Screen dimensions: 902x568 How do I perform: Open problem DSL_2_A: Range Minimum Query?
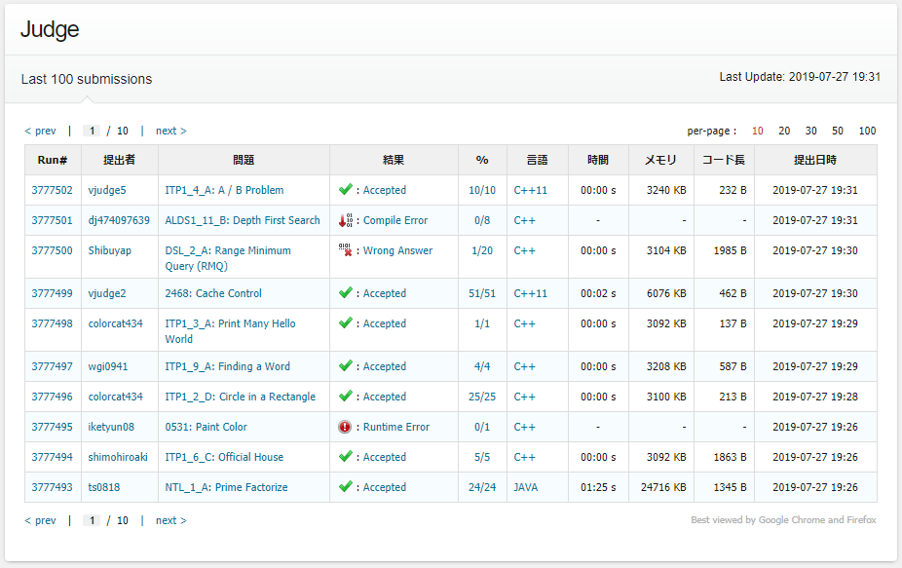[228, 258]
